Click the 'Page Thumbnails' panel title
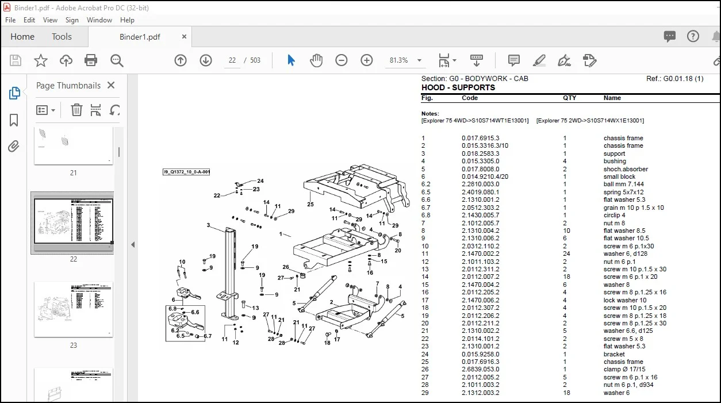Image resolution: width=721 pixels, height=403 pixels. click(x=68, y=85)
